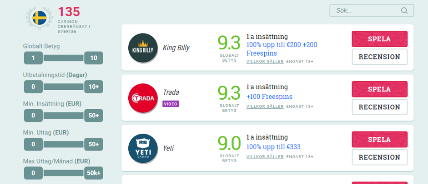Open the King Billy casino logo
Image resolution: width=428 pixels, height=184 pixels.
click(143, 48)
